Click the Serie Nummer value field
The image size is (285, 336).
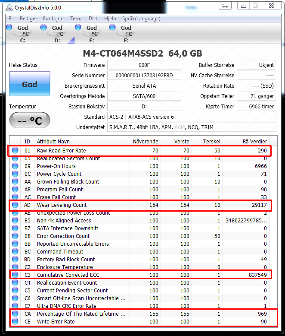pyautogui.click(x=144, y=76)
